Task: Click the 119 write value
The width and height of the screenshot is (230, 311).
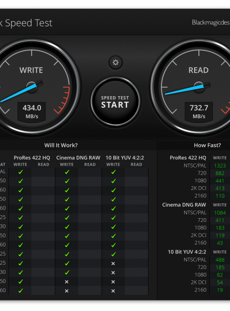Action: (220, 235)
